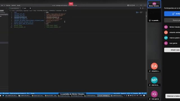The width and height of the screenshot is (180, 101).
Task: Click the options dots on Néstor Dávalos tile
Action: 149,4
